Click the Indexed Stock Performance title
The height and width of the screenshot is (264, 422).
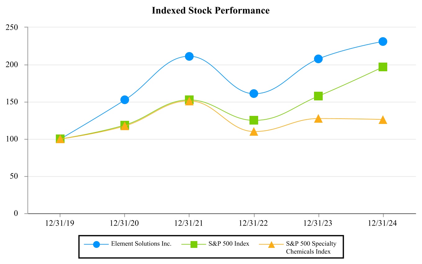pyautogui.click(x=211, y=11)
